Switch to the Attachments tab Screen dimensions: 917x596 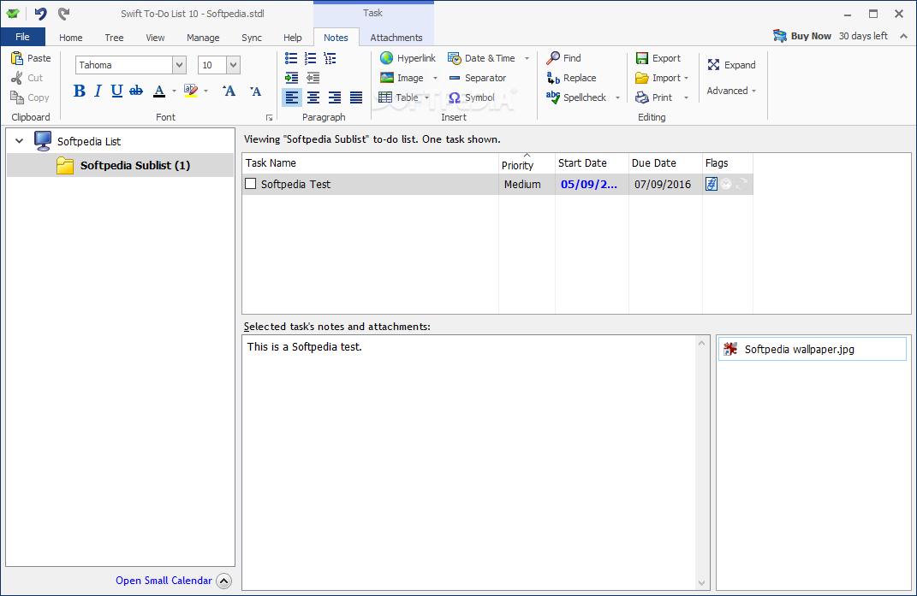click(x=396, y=38)
